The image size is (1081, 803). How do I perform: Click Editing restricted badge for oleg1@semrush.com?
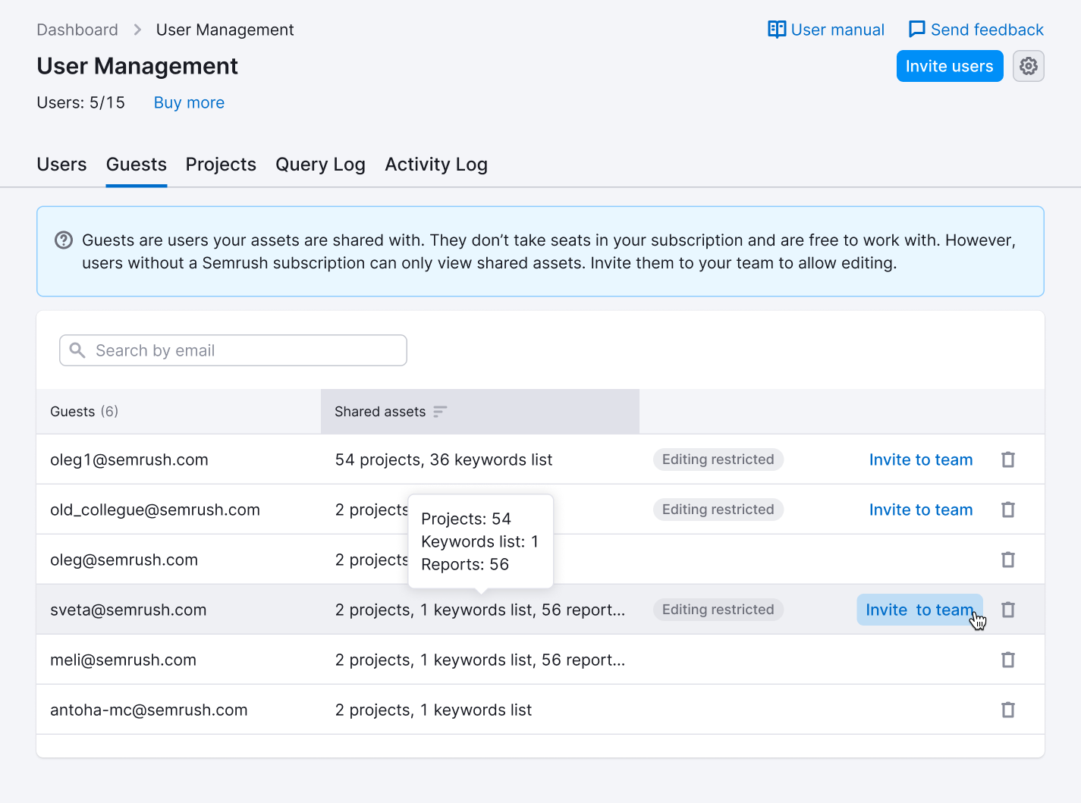(718, 460)
